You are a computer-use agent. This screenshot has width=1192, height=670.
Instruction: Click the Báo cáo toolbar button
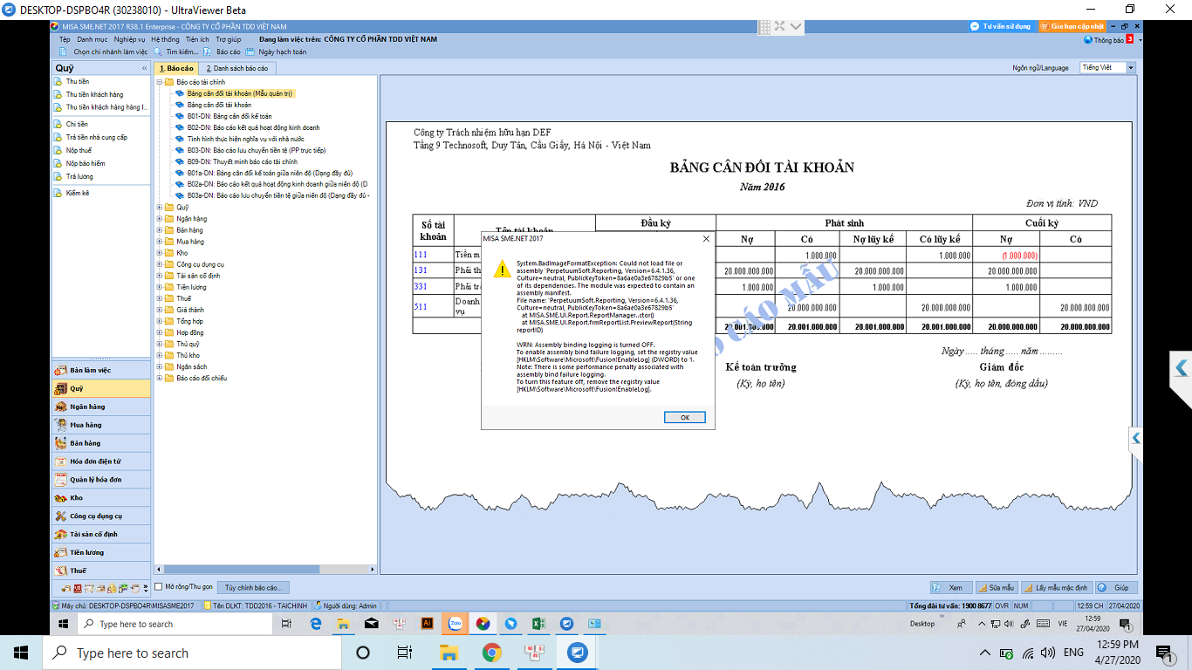point(222,52)
